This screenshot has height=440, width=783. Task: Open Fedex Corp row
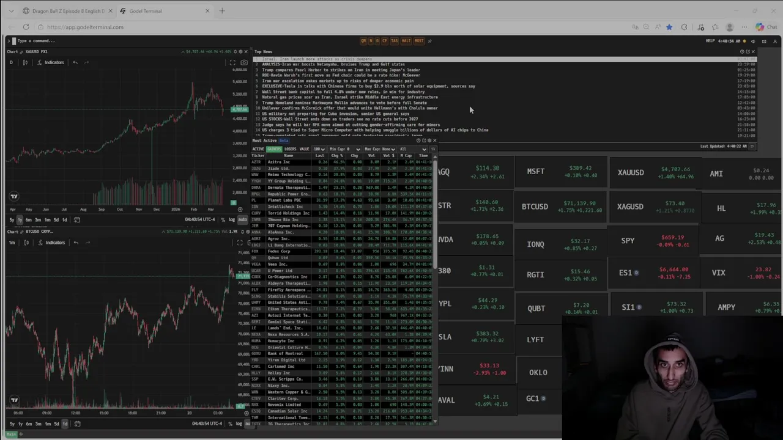(343, 251)
